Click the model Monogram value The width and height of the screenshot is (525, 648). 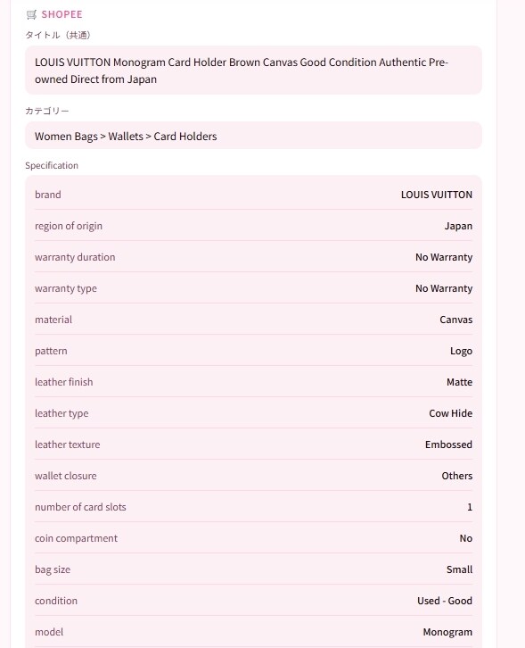tap(447, 632)
